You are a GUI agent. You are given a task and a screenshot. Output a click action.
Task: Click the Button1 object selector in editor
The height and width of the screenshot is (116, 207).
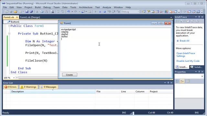click(x=31, y=22)
